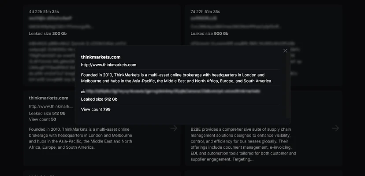Open the arrow on the ThinkMarkets card

point(174,128)
